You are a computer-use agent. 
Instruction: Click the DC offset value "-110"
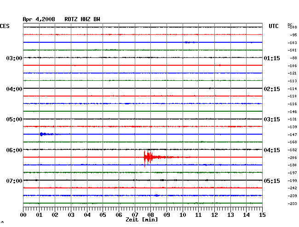coord(292,96)
